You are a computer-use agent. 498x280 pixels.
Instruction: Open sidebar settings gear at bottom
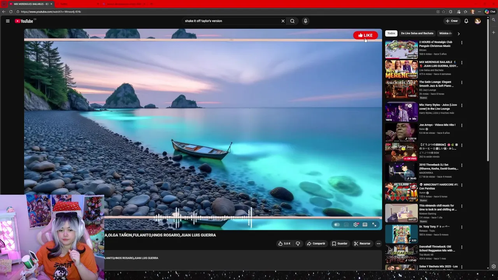click(494, 266)
